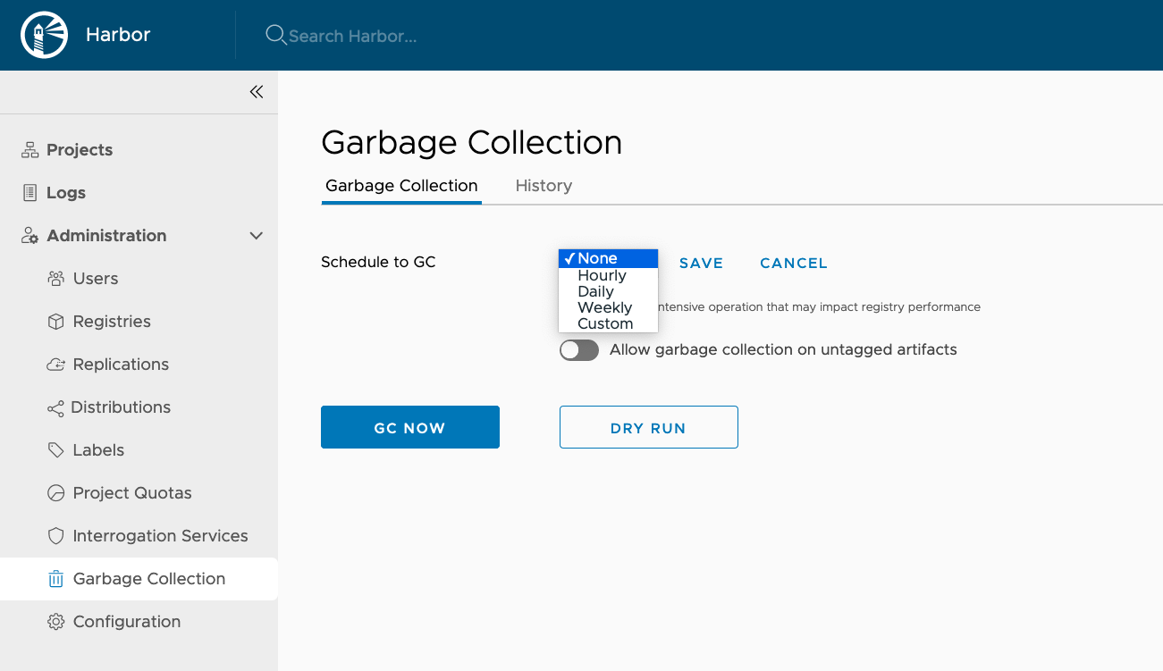
Task: Click the search magnifier icon
Action: (275, 35)
